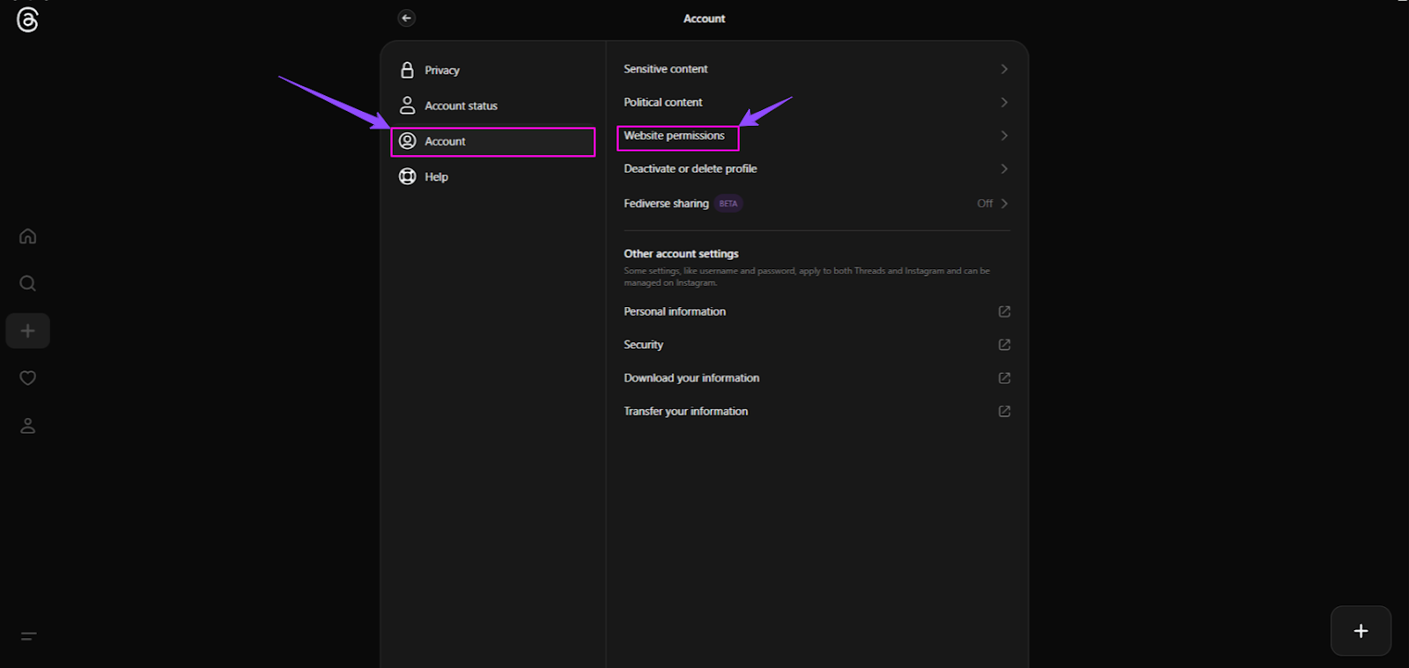This screenshot has width=1409, height=668.
Task: Open the Search magnifier icon
Action: click(x=28, y=283)
